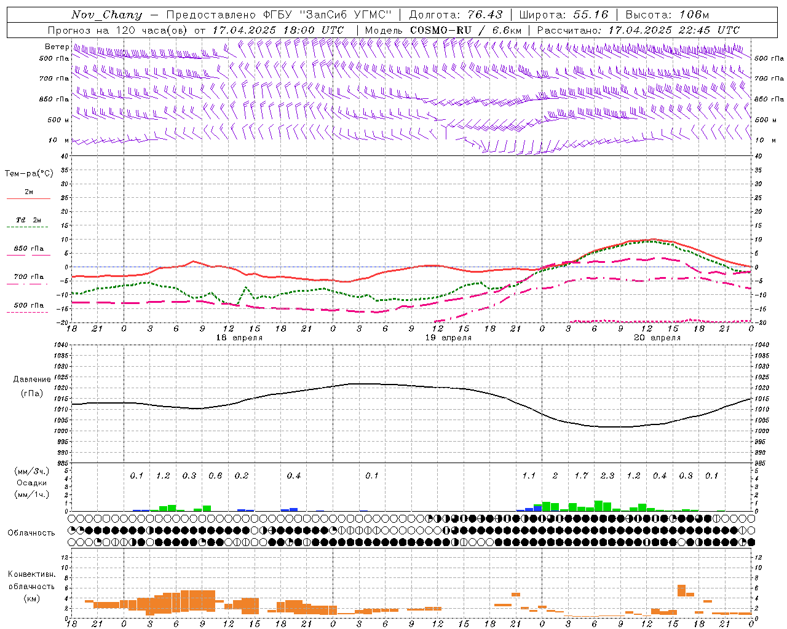The height and width of the screenshot is (629, 787).
Task: Click the 3-hour precipitation value 1.1
Action: [529, 476]
